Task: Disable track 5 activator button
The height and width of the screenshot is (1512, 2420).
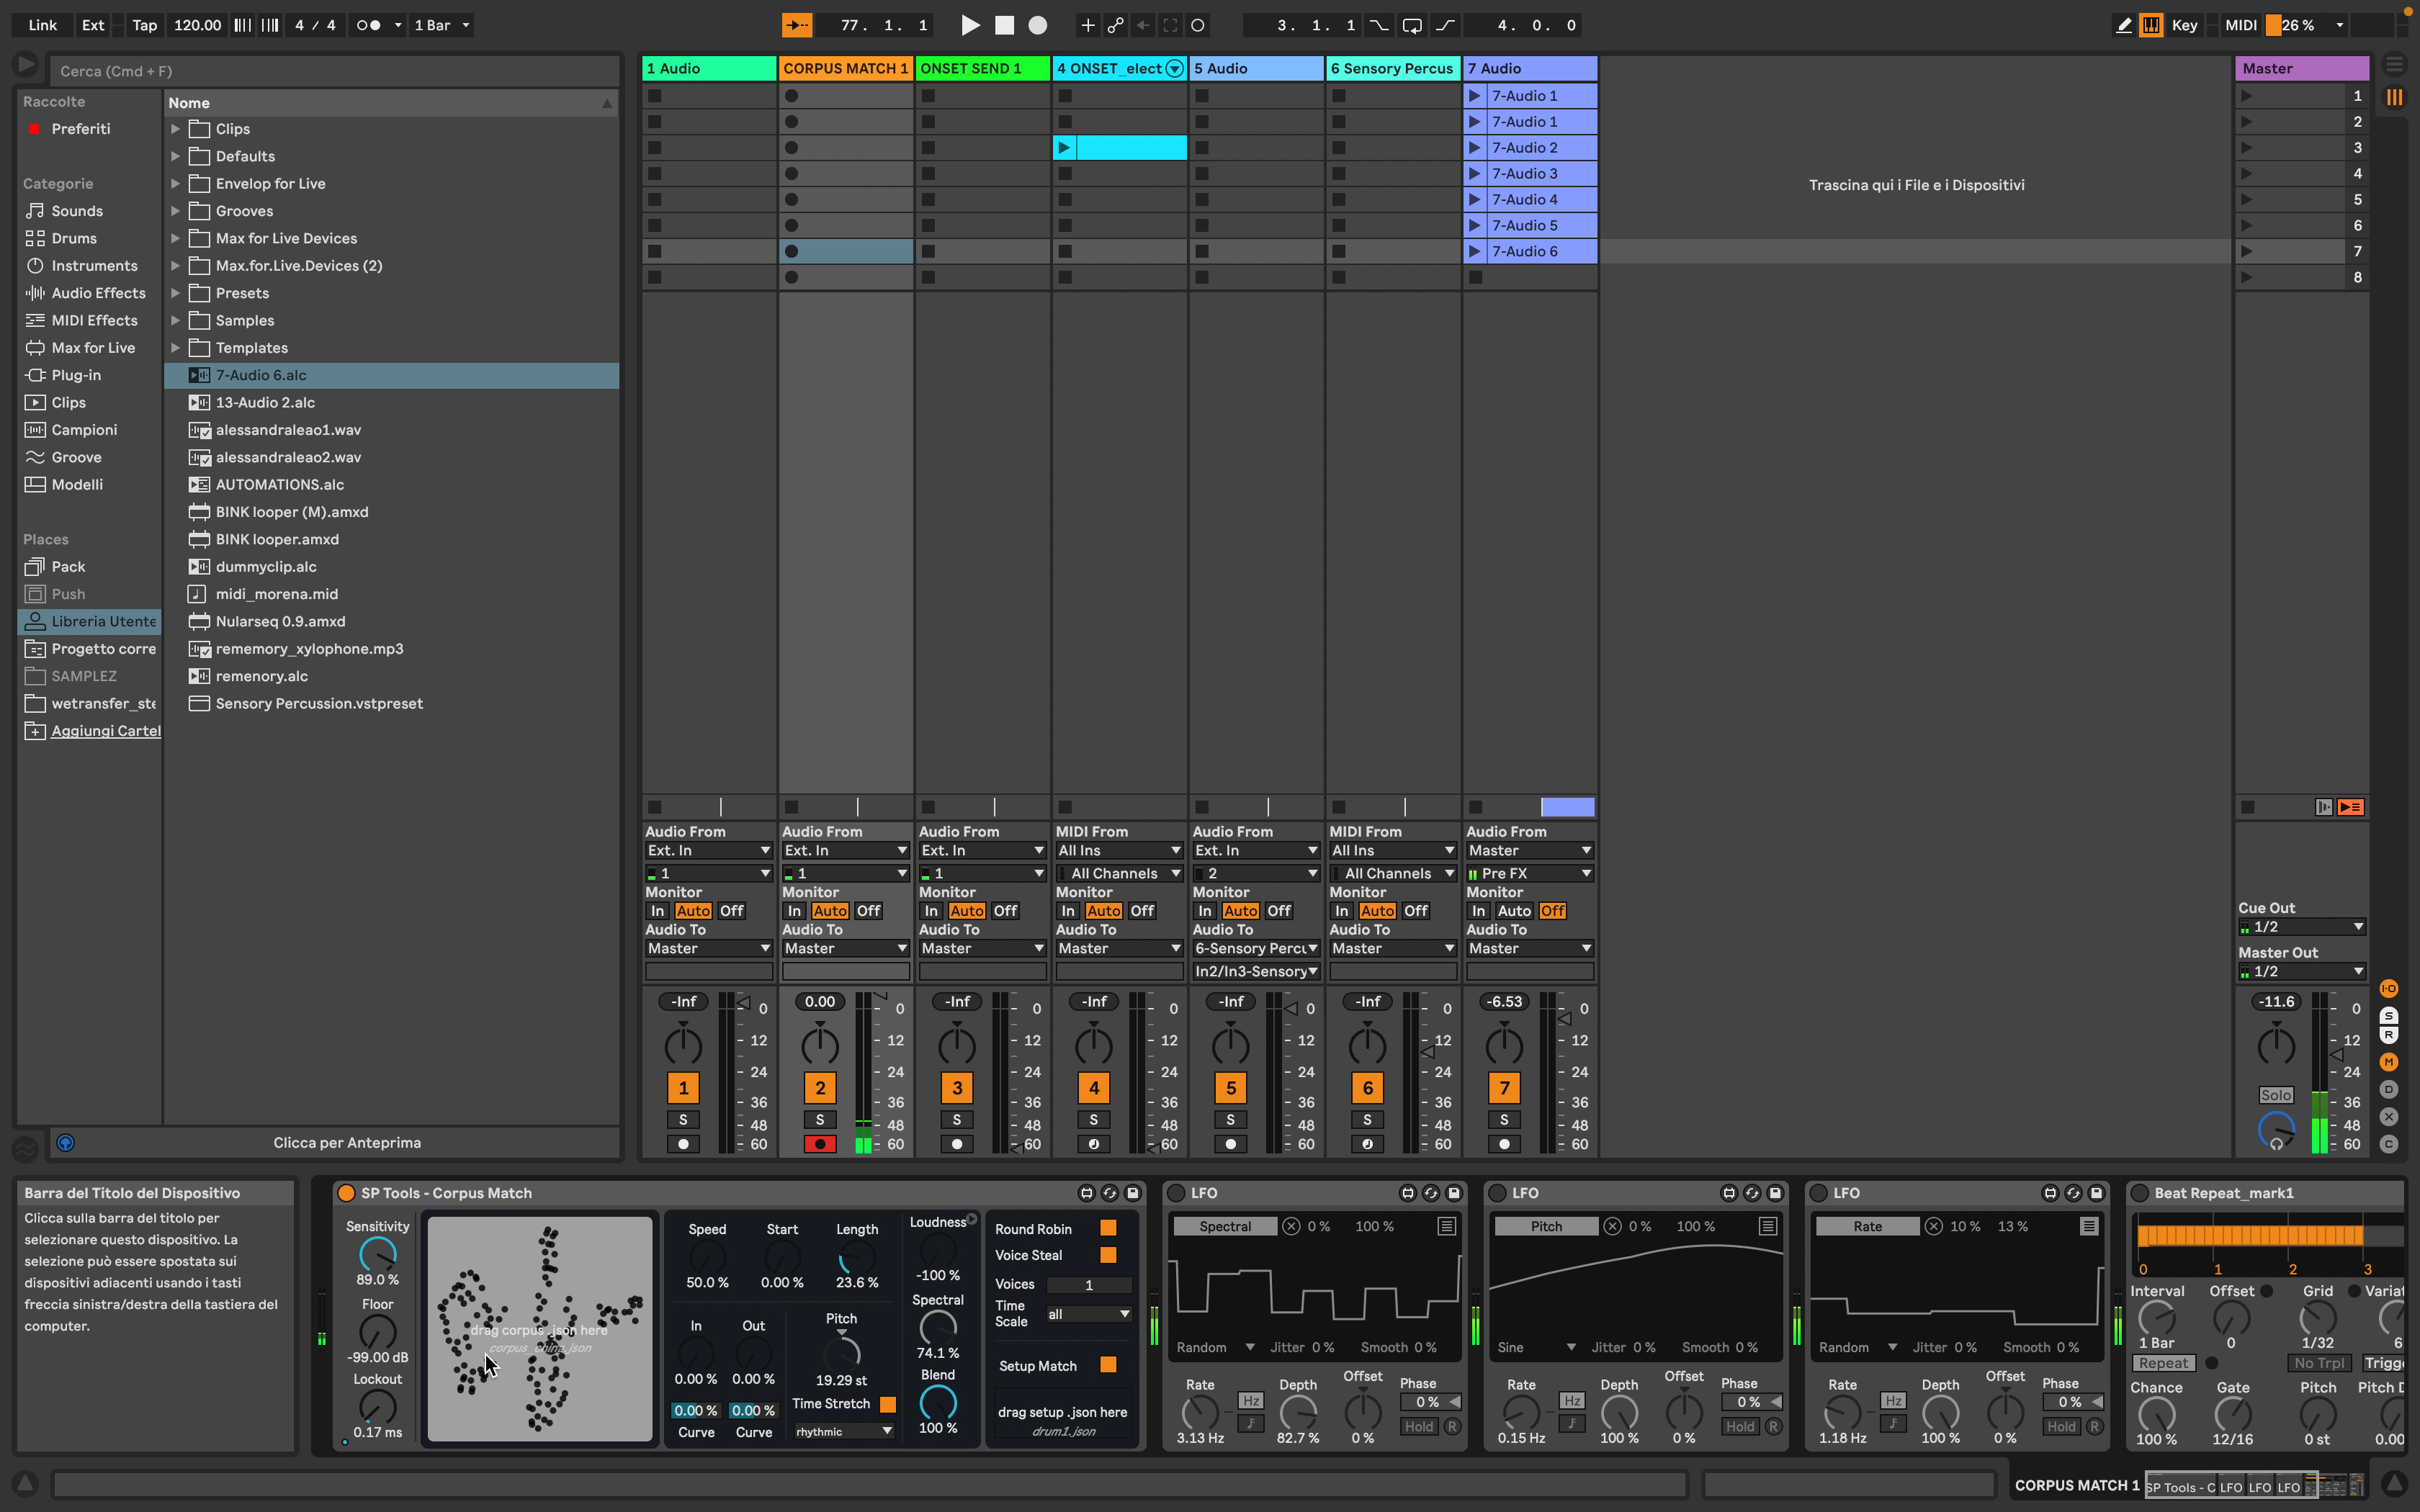Action: point(1230,1088)
